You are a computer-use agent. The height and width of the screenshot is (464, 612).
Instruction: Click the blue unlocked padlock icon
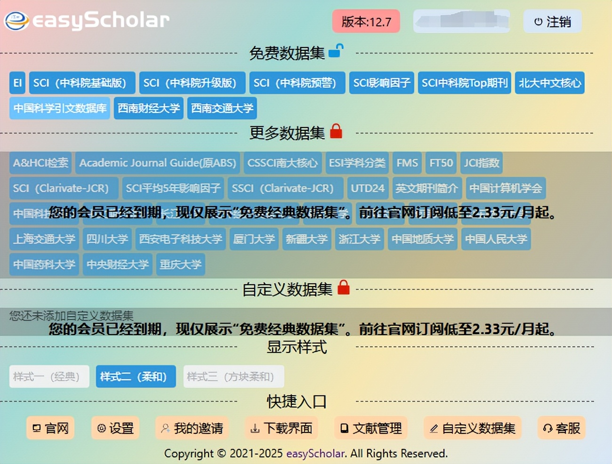click(x=336, y=50)
